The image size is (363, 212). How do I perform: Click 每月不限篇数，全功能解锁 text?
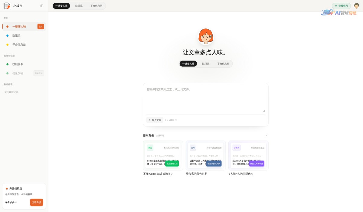coord(19,194)
